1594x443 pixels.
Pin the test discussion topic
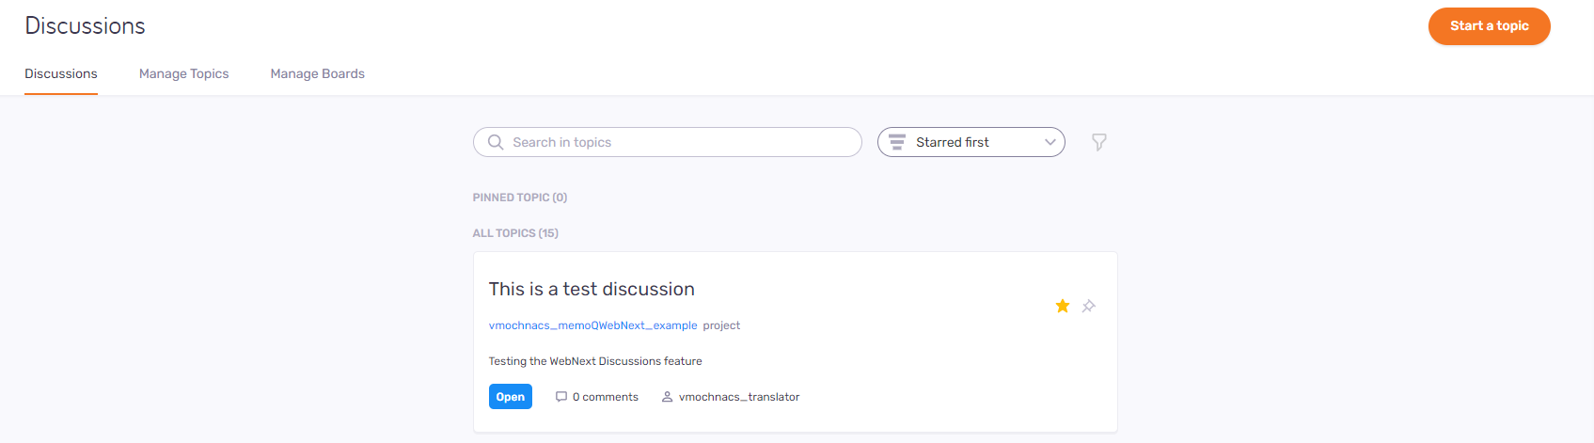1089,306
